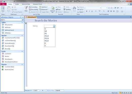Click the Access Help question mark icon

point(131,4)
